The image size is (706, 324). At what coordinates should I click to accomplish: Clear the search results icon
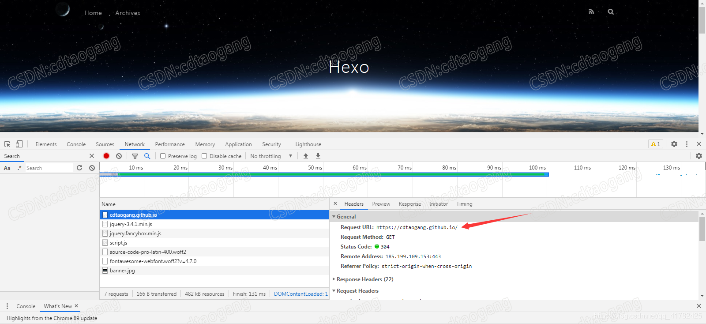92,168
